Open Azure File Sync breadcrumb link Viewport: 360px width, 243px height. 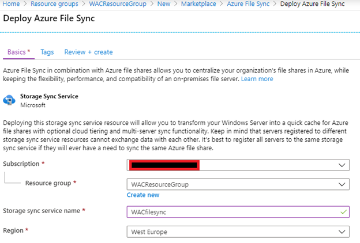click(x=248, y=3)
